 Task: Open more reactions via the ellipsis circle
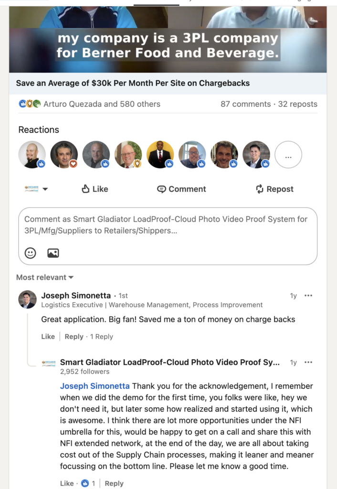tap(288, 154)
